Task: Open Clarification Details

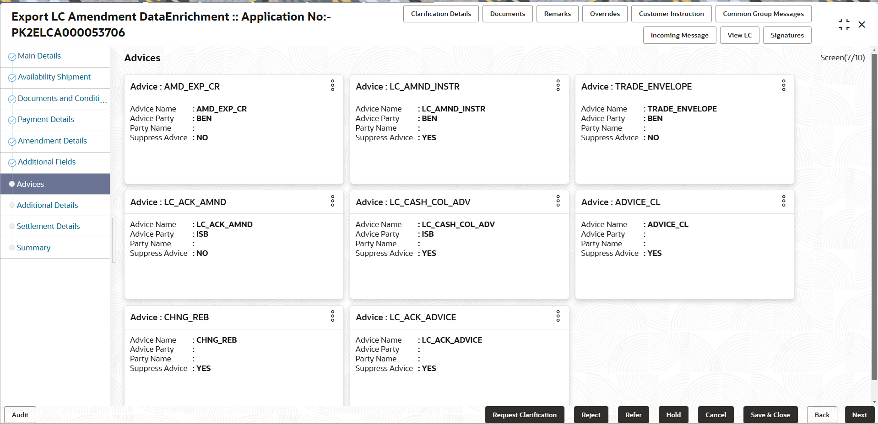Action: pyautogui.click(x=441, y=14)
